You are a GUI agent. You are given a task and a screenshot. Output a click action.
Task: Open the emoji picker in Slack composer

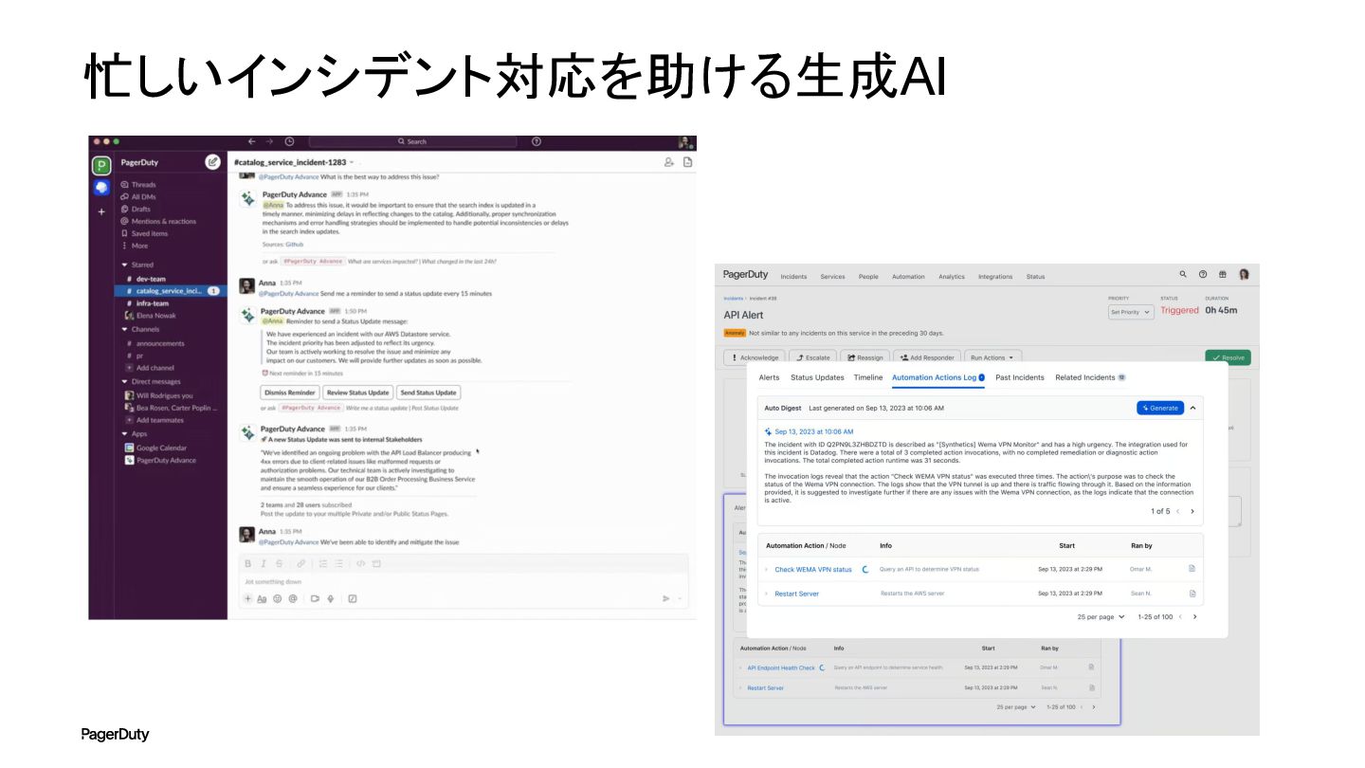pos(278,598)
